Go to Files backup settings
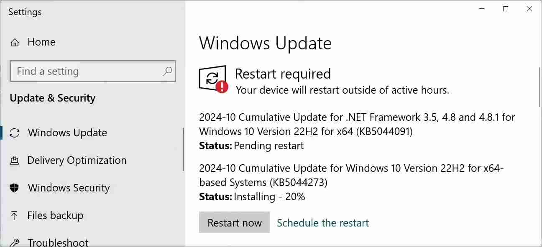Image resolution: width=542 pixels, height=247 pixels. (55, 215)
